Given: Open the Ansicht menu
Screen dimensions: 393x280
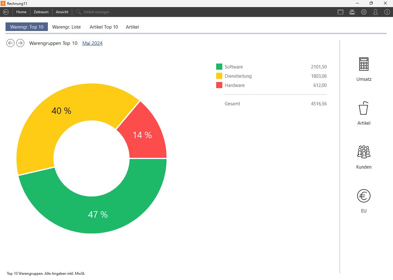Looking at the screenshot, I should pyautogui.click(x=62, y=12).
